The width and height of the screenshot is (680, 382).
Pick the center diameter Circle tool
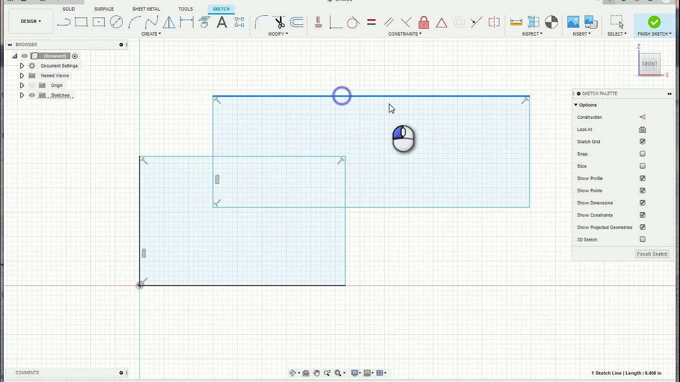(116, 22)
